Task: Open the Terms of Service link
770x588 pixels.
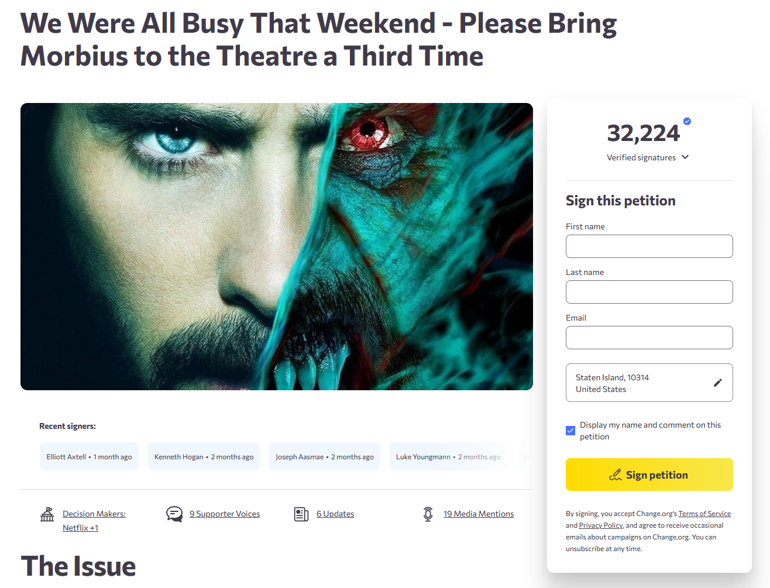Action: coord(704,514)
